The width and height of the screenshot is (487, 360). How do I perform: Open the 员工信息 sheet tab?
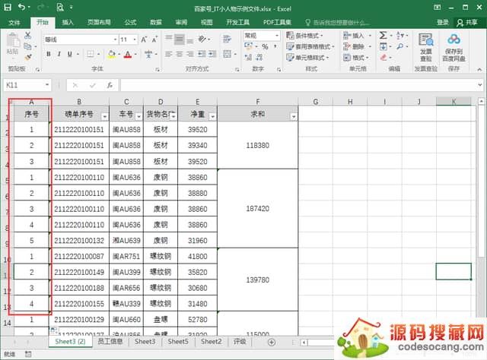110,343
